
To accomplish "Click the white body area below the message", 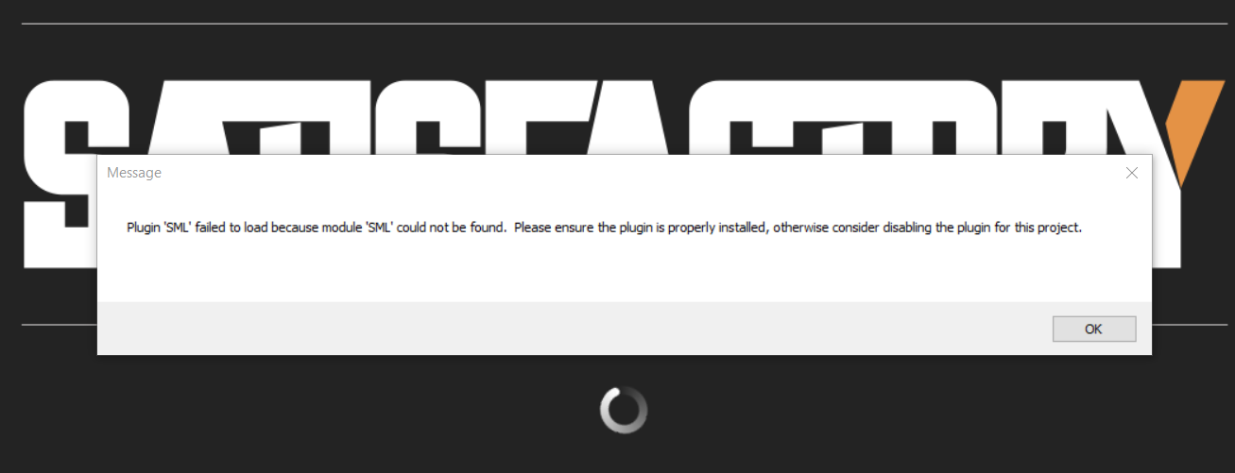I will (x=624, y=272).
